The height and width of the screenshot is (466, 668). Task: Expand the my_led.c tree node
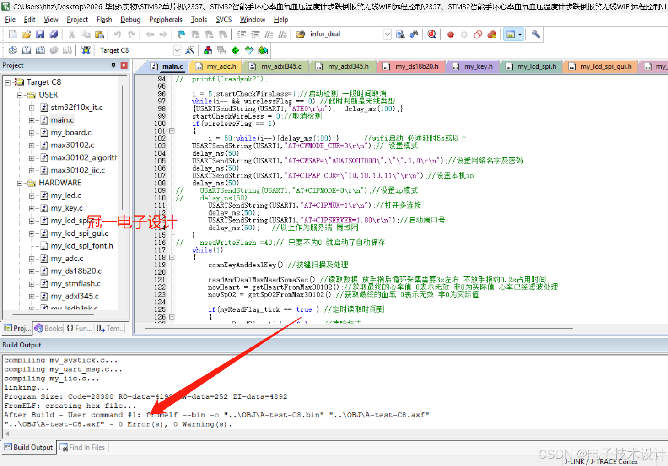32,196
